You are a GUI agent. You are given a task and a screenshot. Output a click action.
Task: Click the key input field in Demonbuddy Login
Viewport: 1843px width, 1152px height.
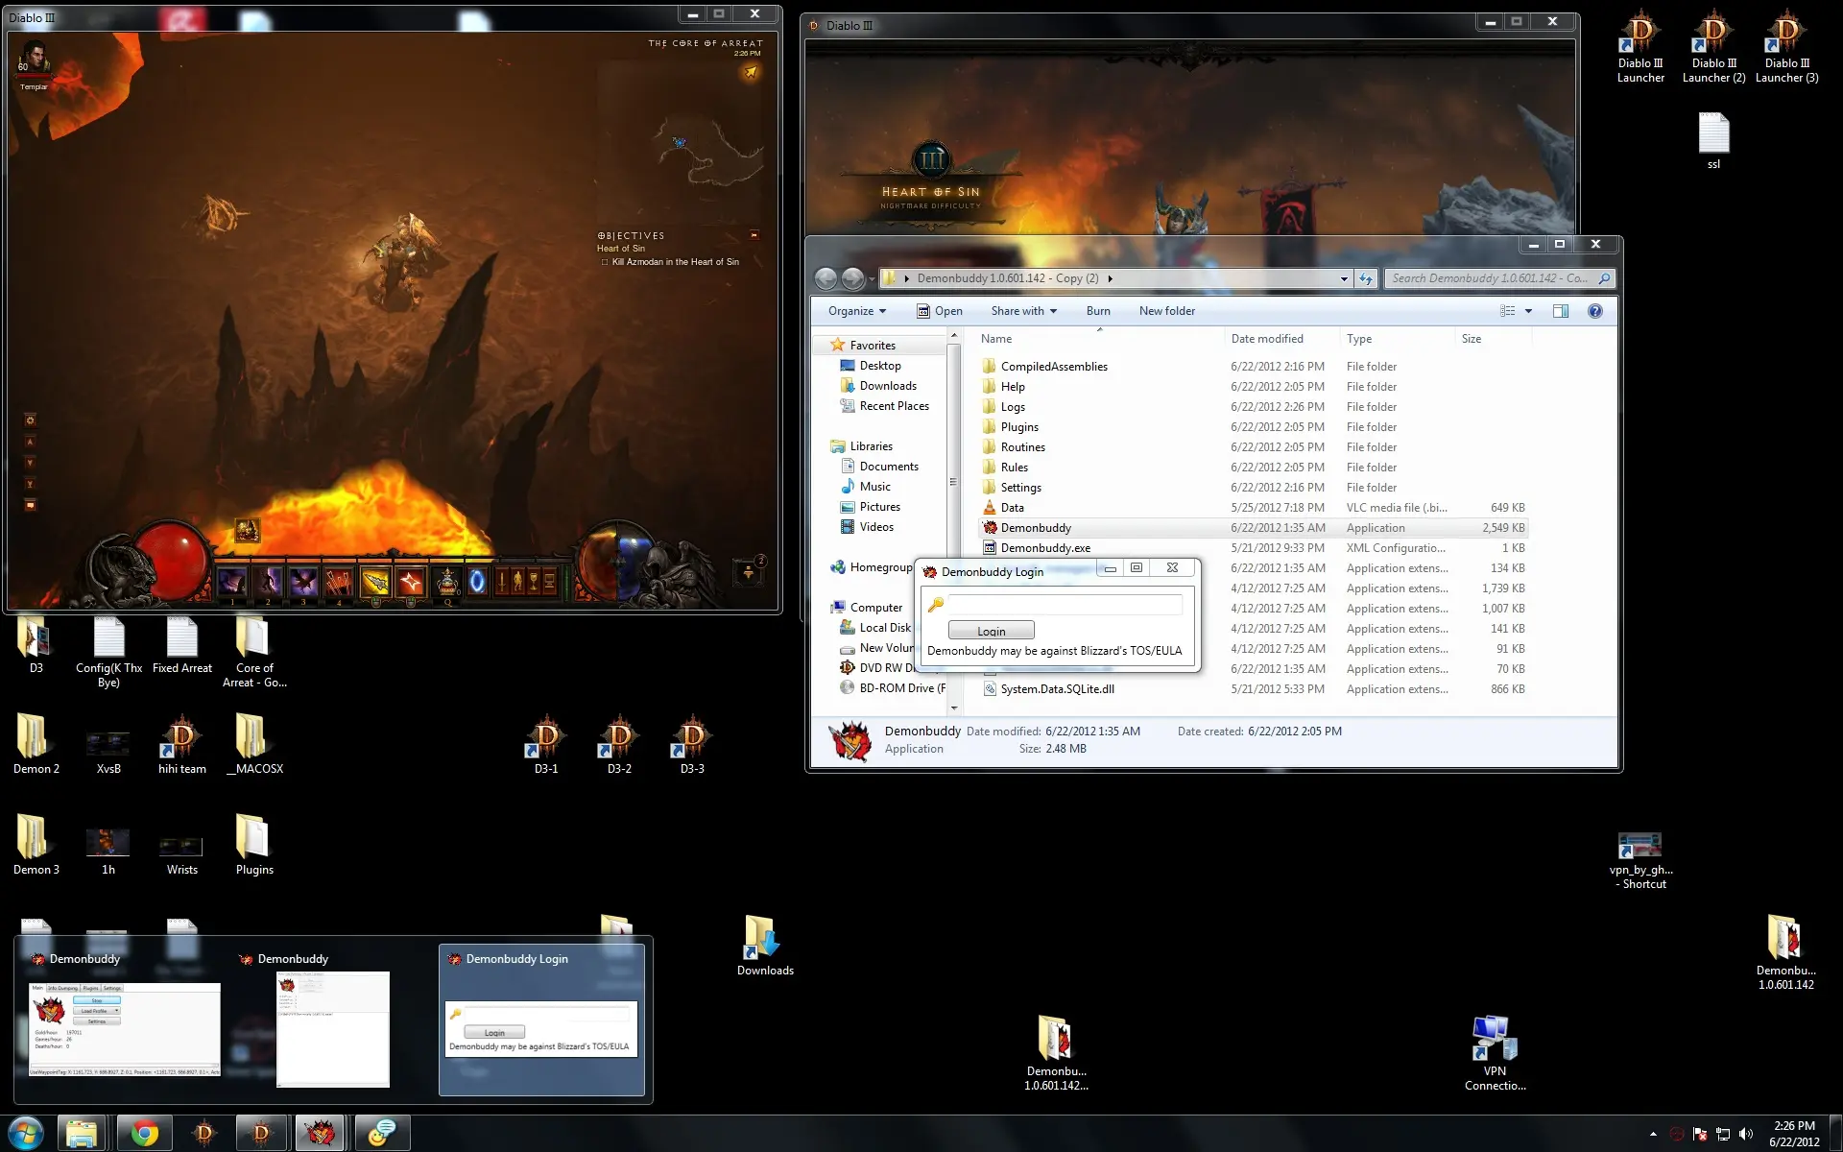(x=1065, y=604)
